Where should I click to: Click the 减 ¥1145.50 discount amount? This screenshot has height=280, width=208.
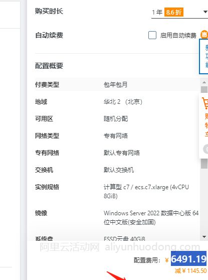[190, 270]
